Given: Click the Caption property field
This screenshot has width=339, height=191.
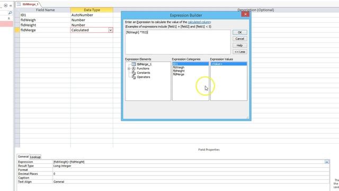Looking at the screenshot, I should click(x=191, y=178).
